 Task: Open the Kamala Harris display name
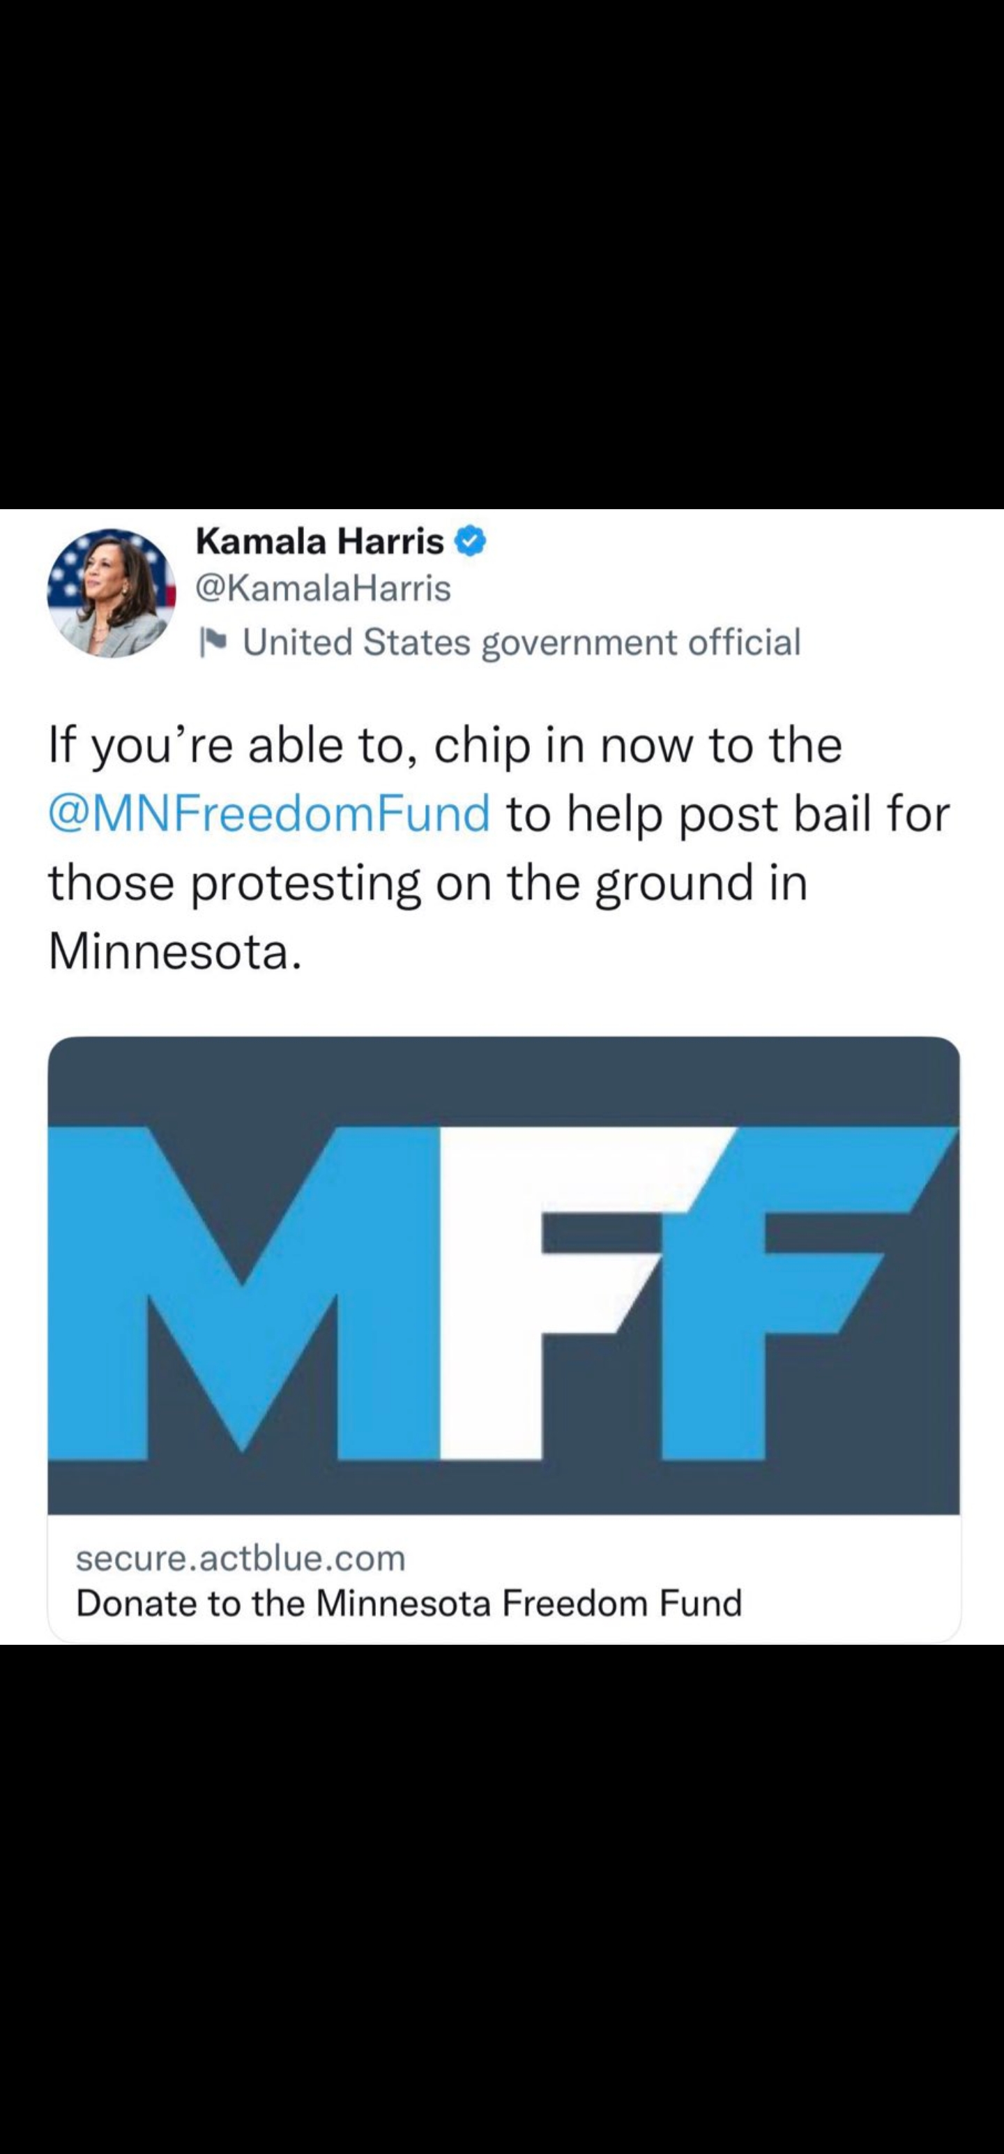pyautogui.click(x=319, y=542)
